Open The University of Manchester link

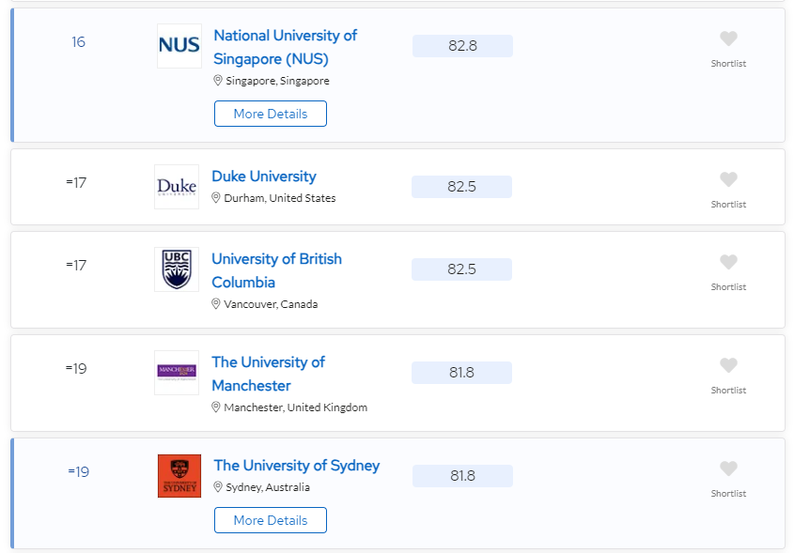(269, 374)
